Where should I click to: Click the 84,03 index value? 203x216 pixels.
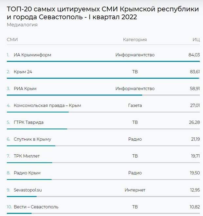pos(194,55)
